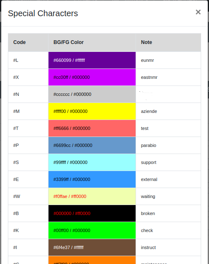The height and width of the screenshot is (264, 209).
Task: Select the red #ff6666 test color cell
Action: tap(92, 128)
